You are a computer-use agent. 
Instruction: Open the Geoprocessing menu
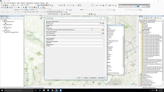coord(29,3)
